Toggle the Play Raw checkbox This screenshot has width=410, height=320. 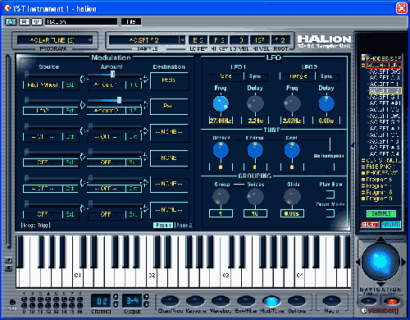click(330, 194)
